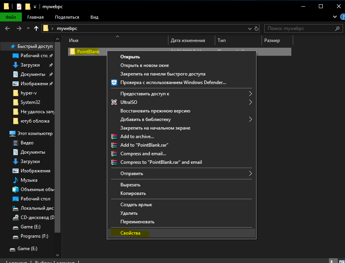This screenshot has width=345, height=263.
Task: Click the cube icon for Объемные объекты
Action: click(x=16, y=189)
